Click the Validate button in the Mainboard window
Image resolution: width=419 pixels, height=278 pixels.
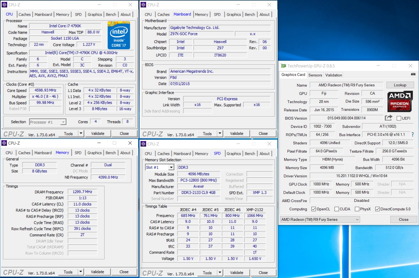237,134
